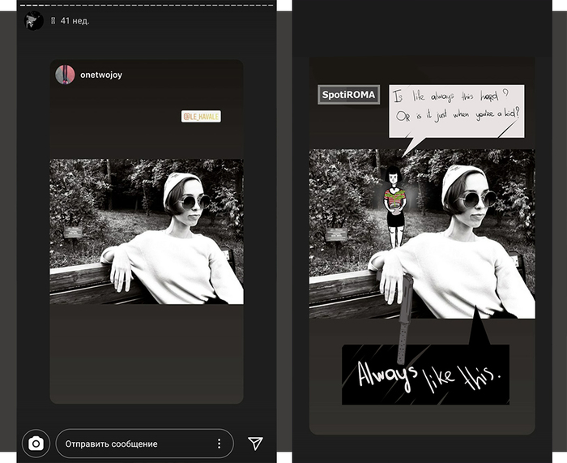Click the small unknown glyph before '41 нед.'

pos(53,20)
